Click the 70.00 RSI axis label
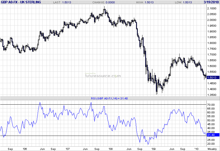 pyautogui.click(x=211, y=105)
